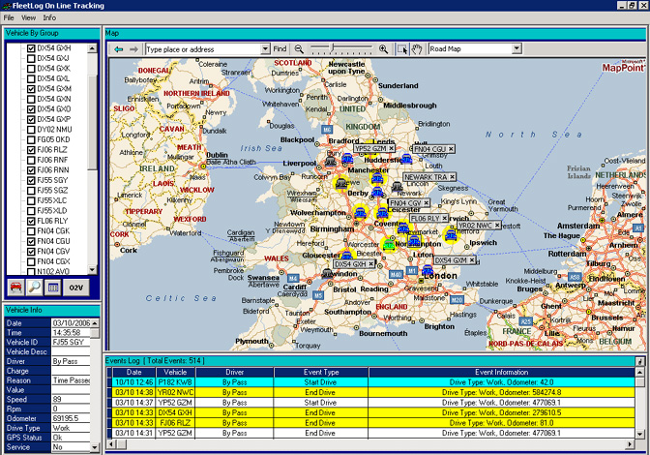This screenshot has height=455, width=650.
Task: Open the Road Map style dropdown
Action: coord(517,49)
